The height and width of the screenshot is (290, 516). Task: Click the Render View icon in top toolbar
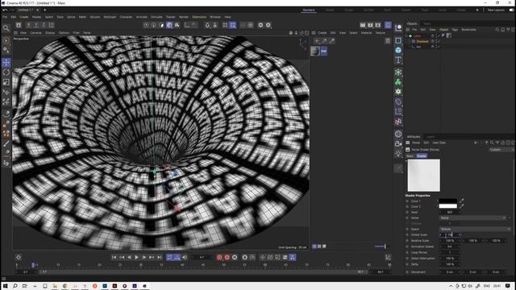coord(363,25)
